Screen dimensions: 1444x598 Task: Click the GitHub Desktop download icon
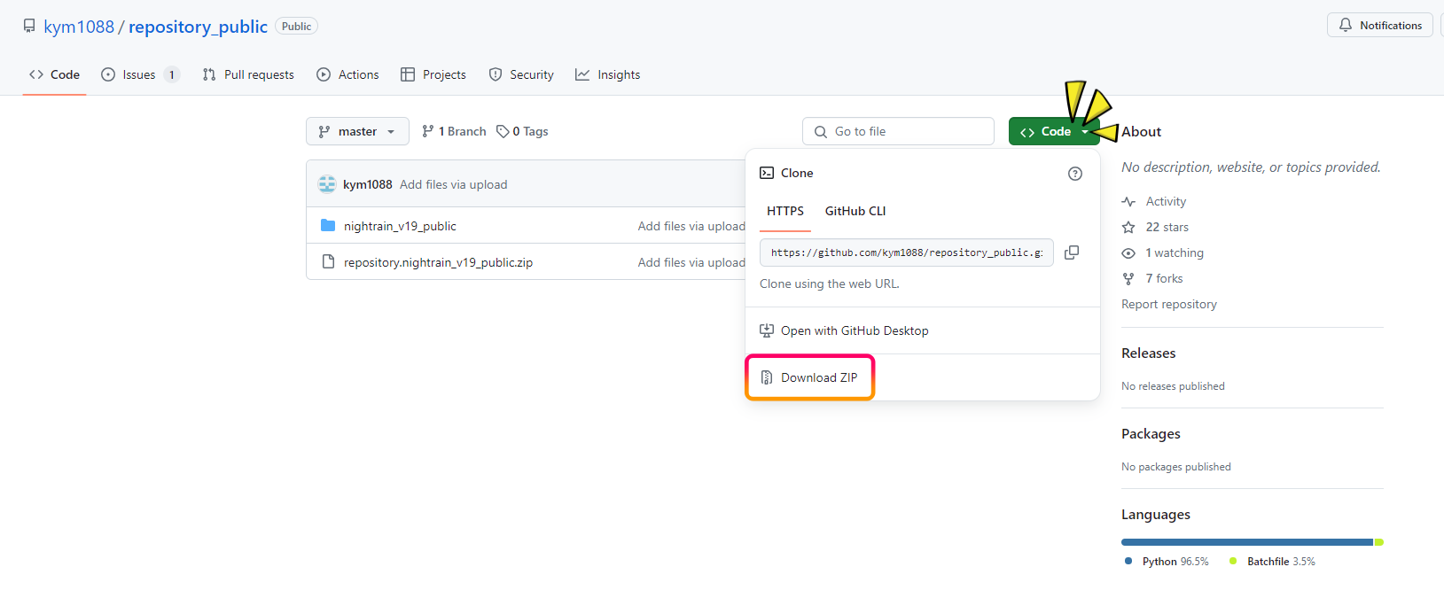(767, 330)
